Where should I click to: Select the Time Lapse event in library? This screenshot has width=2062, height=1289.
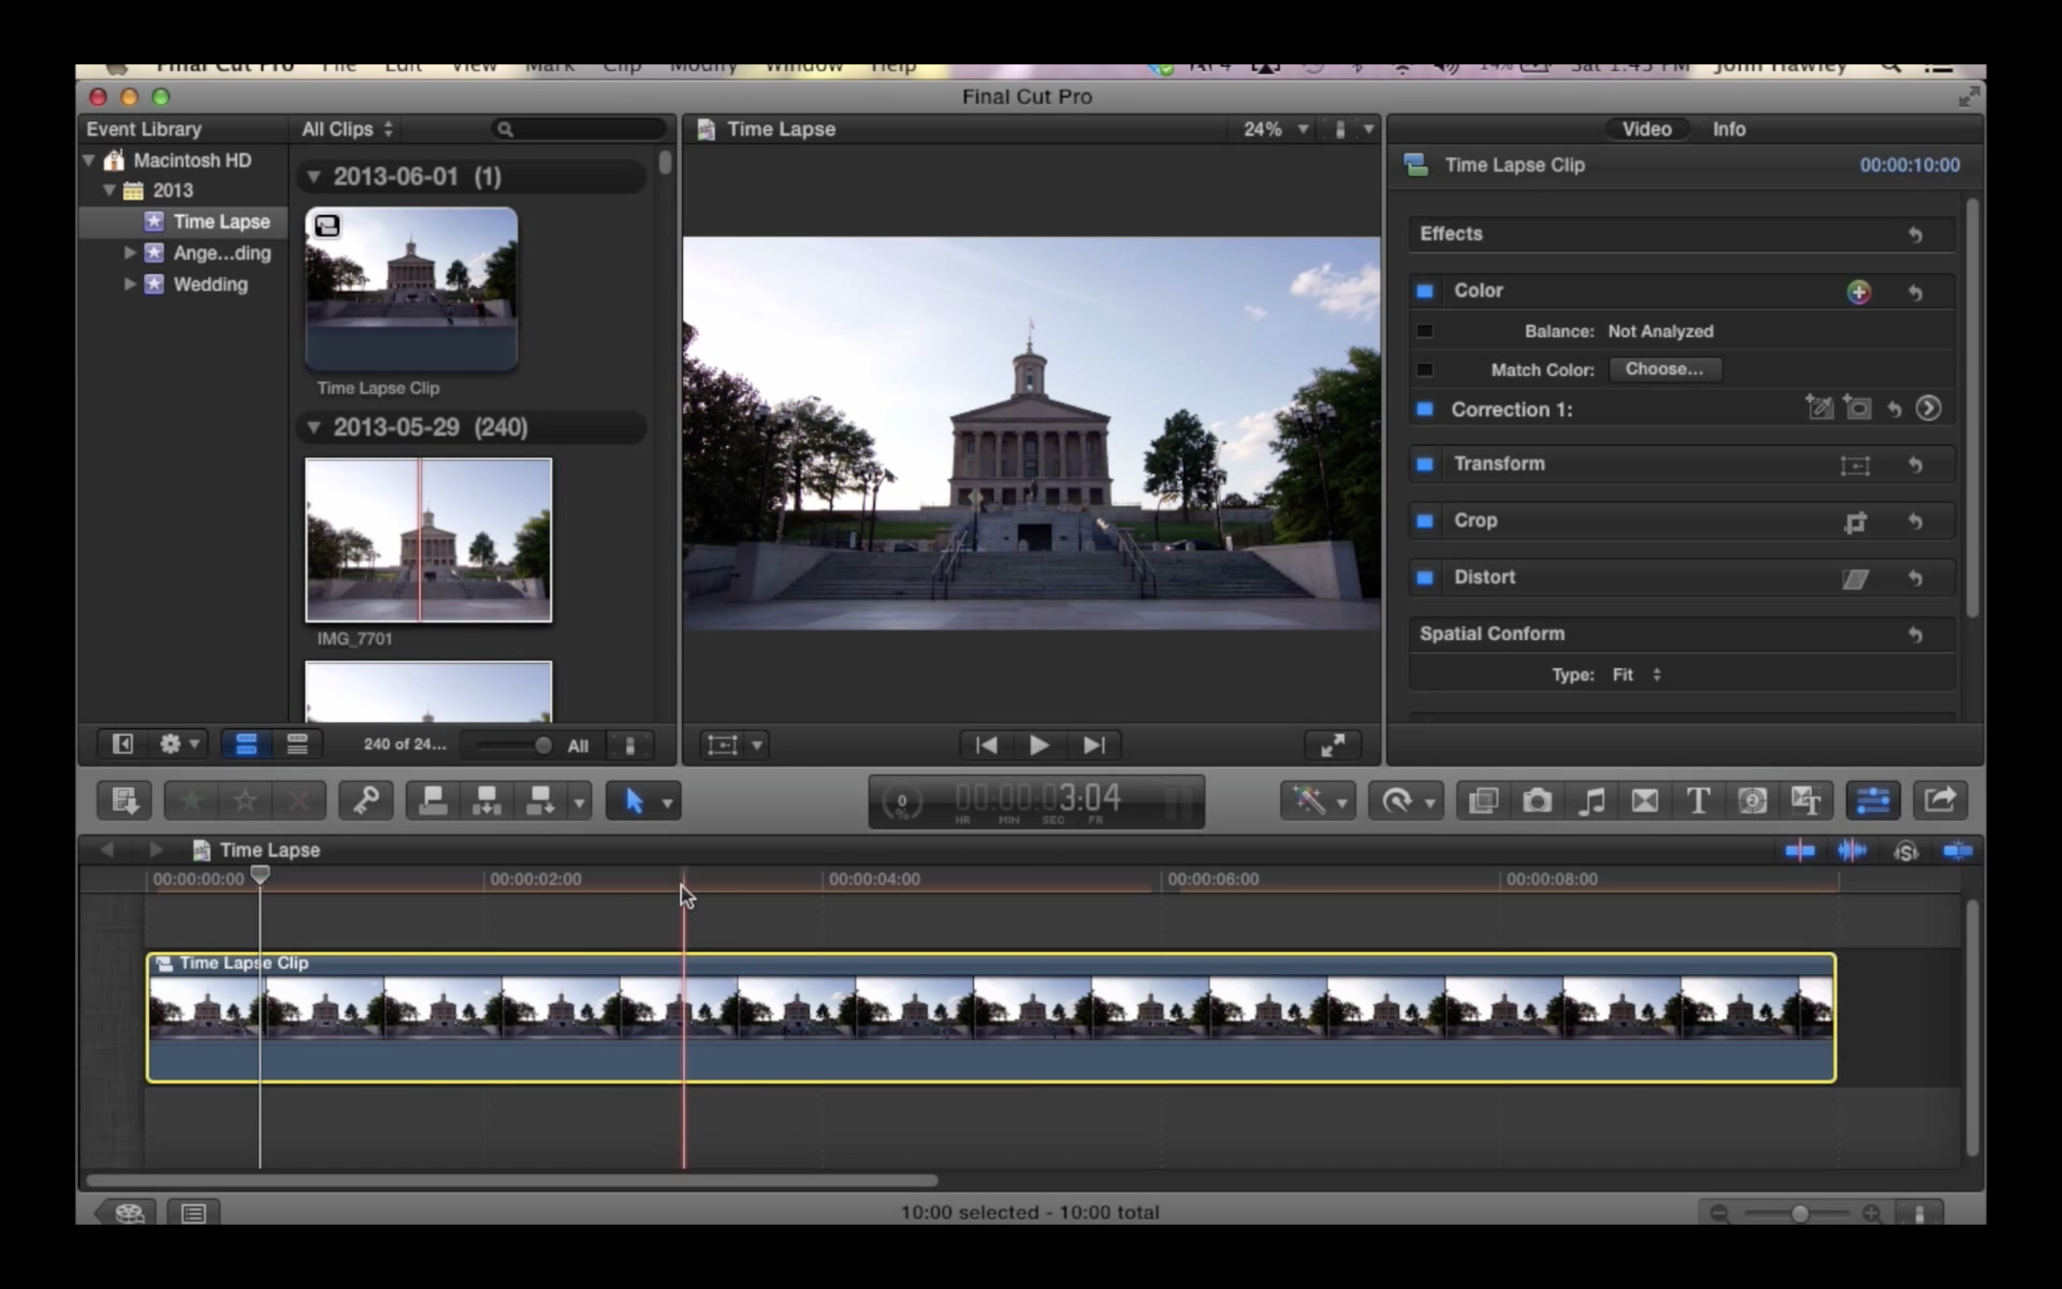183,222
